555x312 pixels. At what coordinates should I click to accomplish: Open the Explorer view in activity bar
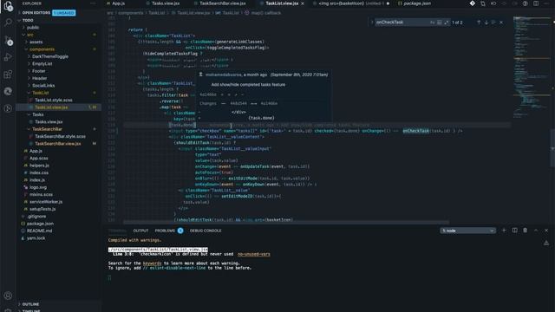(8, 6)
